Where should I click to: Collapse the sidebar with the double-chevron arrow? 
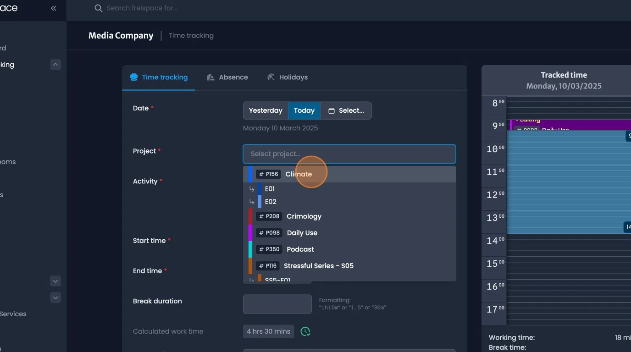click(53, 8)
